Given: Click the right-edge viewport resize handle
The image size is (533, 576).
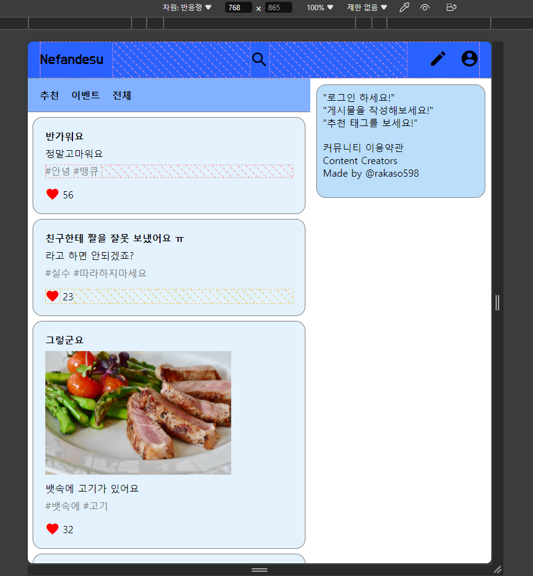Looking at the screenshot, I should pyautogui.click(x=497, y=303).
